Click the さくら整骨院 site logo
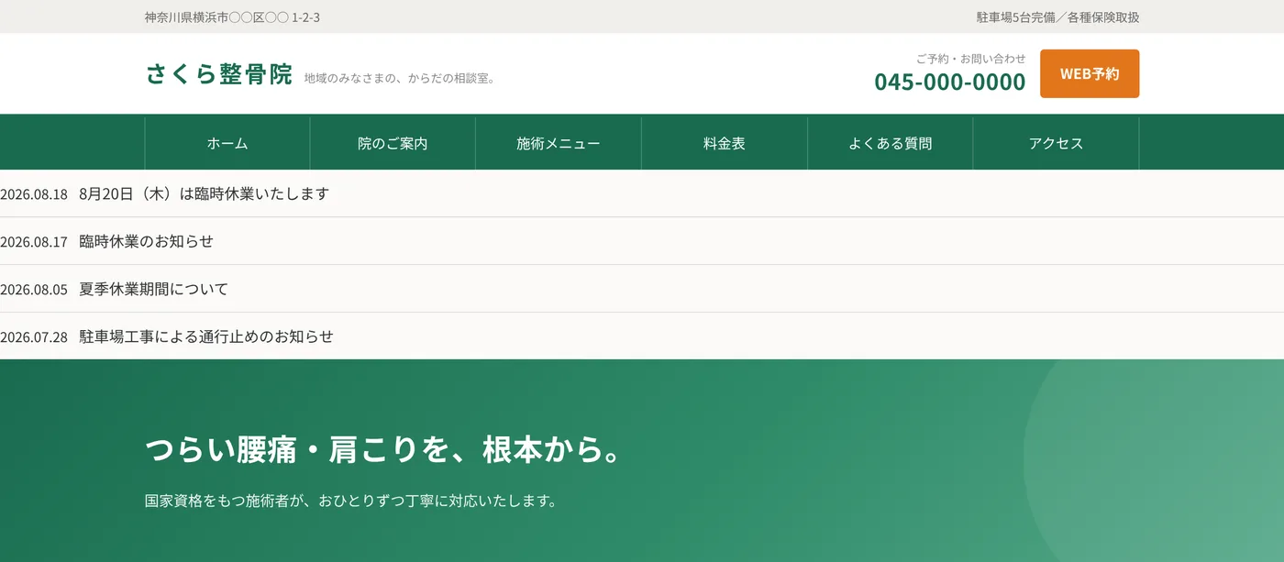The height and width of the screenshot is (562, 1284). tap(219, 74)
